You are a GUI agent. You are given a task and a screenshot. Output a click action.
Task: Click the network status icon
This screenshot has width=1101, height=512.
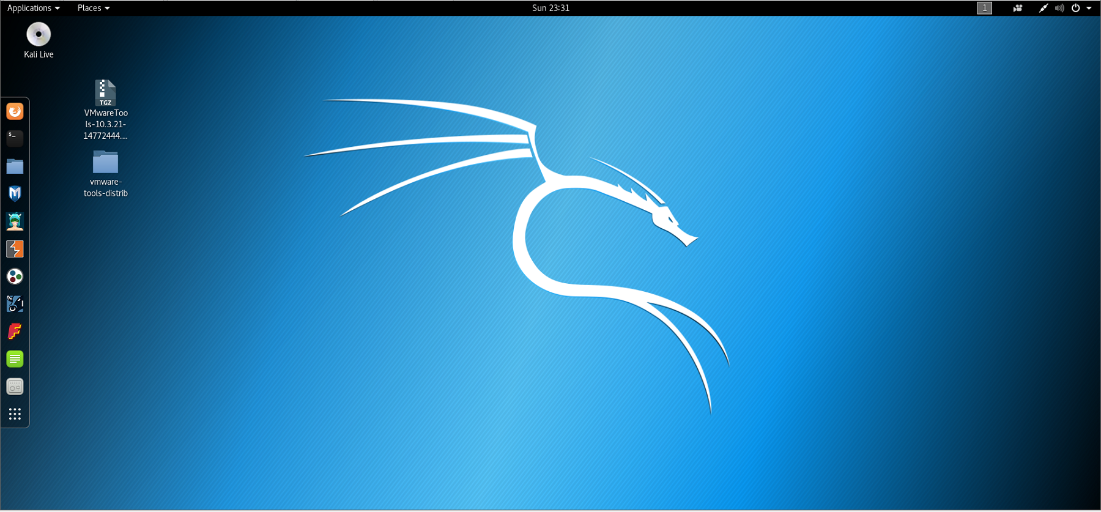click(1044, 8)
